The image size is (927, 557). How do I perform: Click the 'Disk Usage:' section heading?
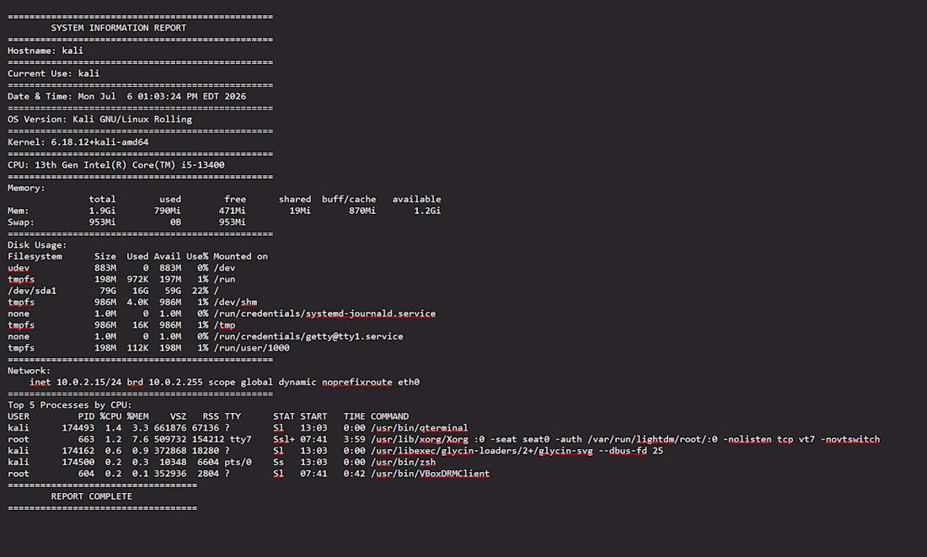pos(37,245)
